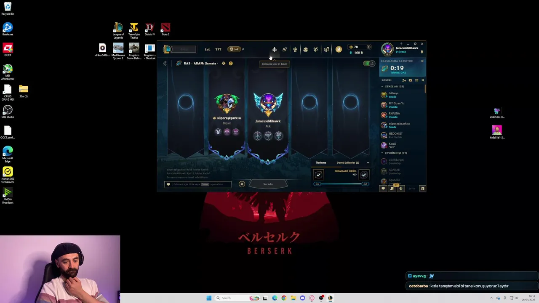Open the trident event icon in League client
539x303 pixels.
click(x=274, y=50)
